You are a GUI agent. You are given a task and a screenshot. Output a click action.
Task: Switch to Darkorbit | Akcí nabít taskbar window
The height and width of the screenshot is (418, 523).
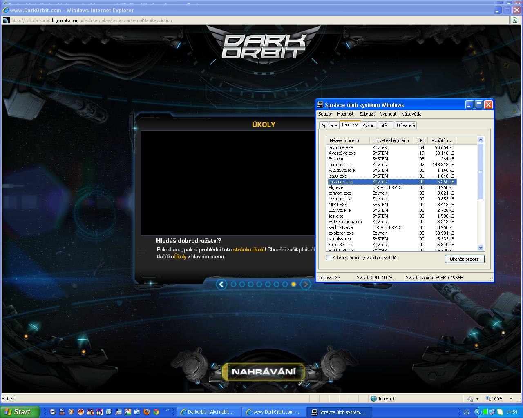tap(208, 412)
